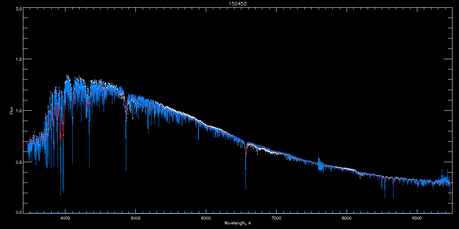The image size is (459, 229).
Task: Click the 7000 wavelength tick label
Action: coord(276,218)
